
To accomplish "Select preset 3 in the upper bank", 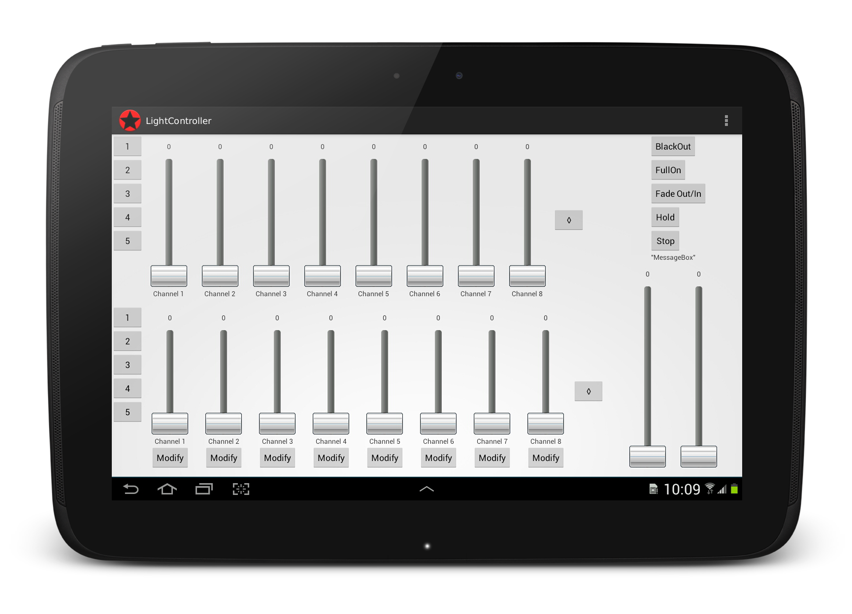I will 128,194.
